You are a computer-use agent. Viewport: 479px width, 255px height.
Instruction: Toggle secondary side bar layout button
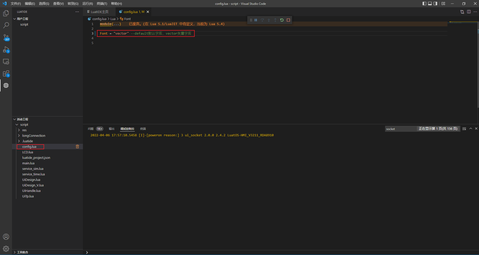pyautogui.click(x=435, y=4)
